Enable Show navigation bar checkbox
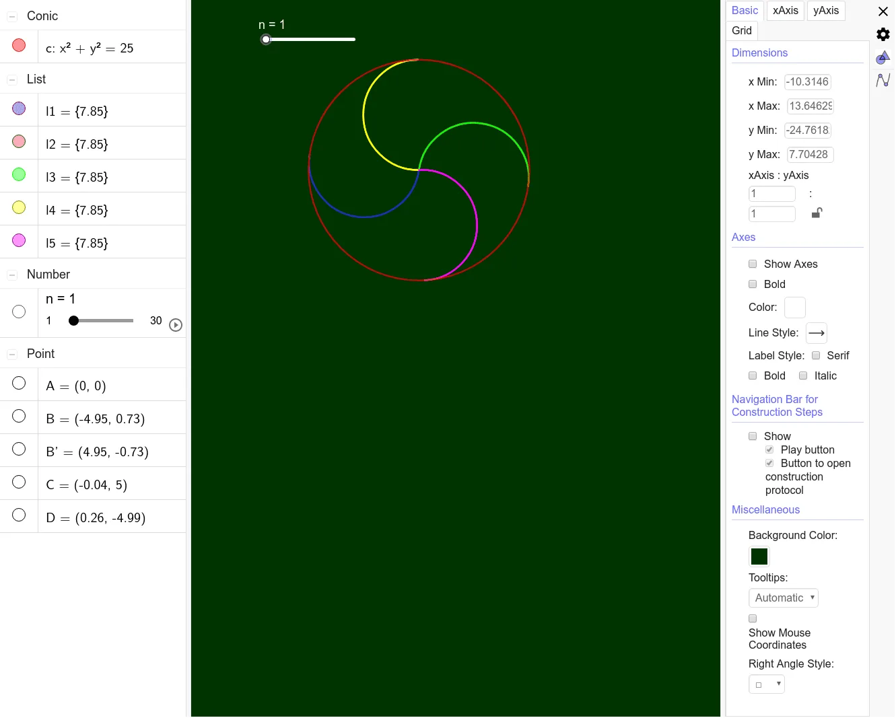The width and height of the screenshot is (896, 718). tap(753, 436)
